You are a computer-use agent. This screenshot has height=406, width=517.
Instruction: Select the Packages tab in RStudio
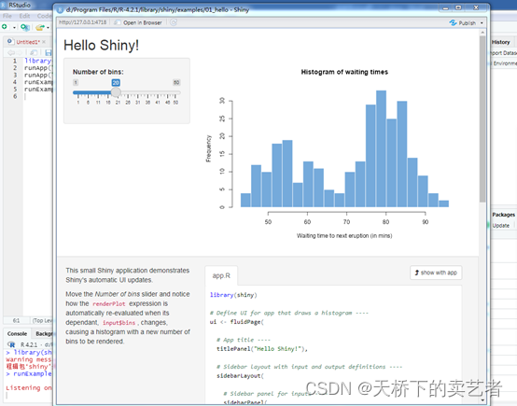coord(504,215)
